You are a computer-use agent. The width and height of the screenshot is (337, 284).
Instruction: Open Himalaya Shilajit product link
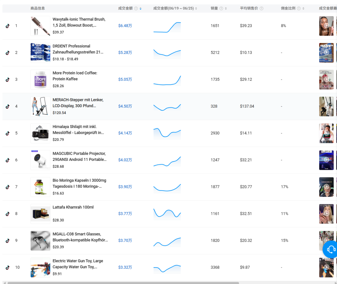click(78, 130)
